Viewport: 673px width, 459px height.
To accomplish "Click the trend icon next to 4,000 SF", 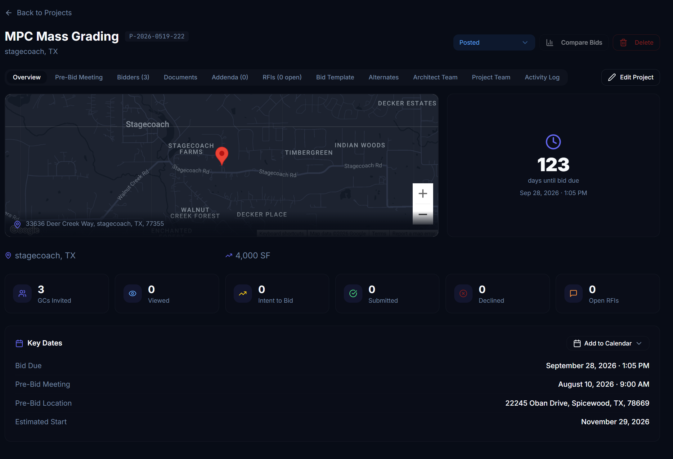I will pyautogui.click(x=229, y=256).
